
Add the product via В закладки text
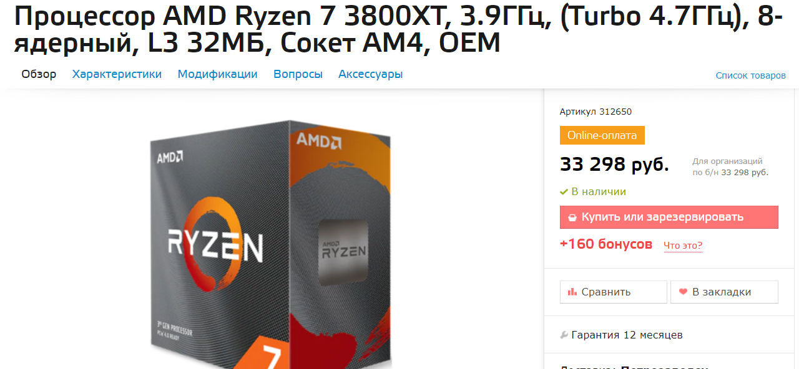pyautogui.click(x=722, y=292)
